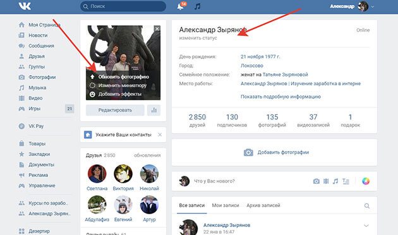Click the Что у Вас нового? post field
This screenshot has height=235, width=398.
tap(214, 181)
